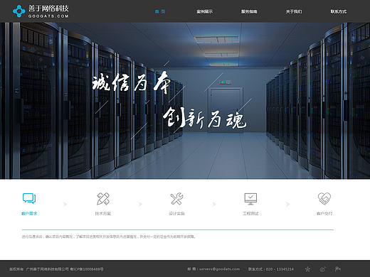
Task: Go to the 案例展示 page
Action: [204, 11]
